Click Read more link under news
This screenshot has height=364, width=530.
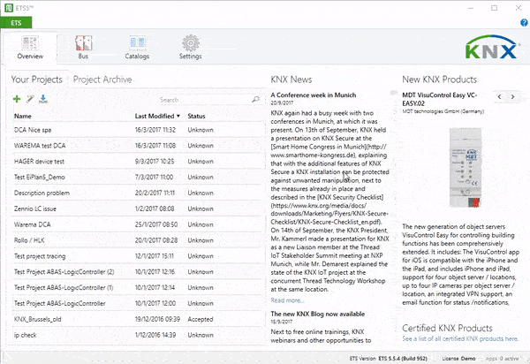pos(287,300)
